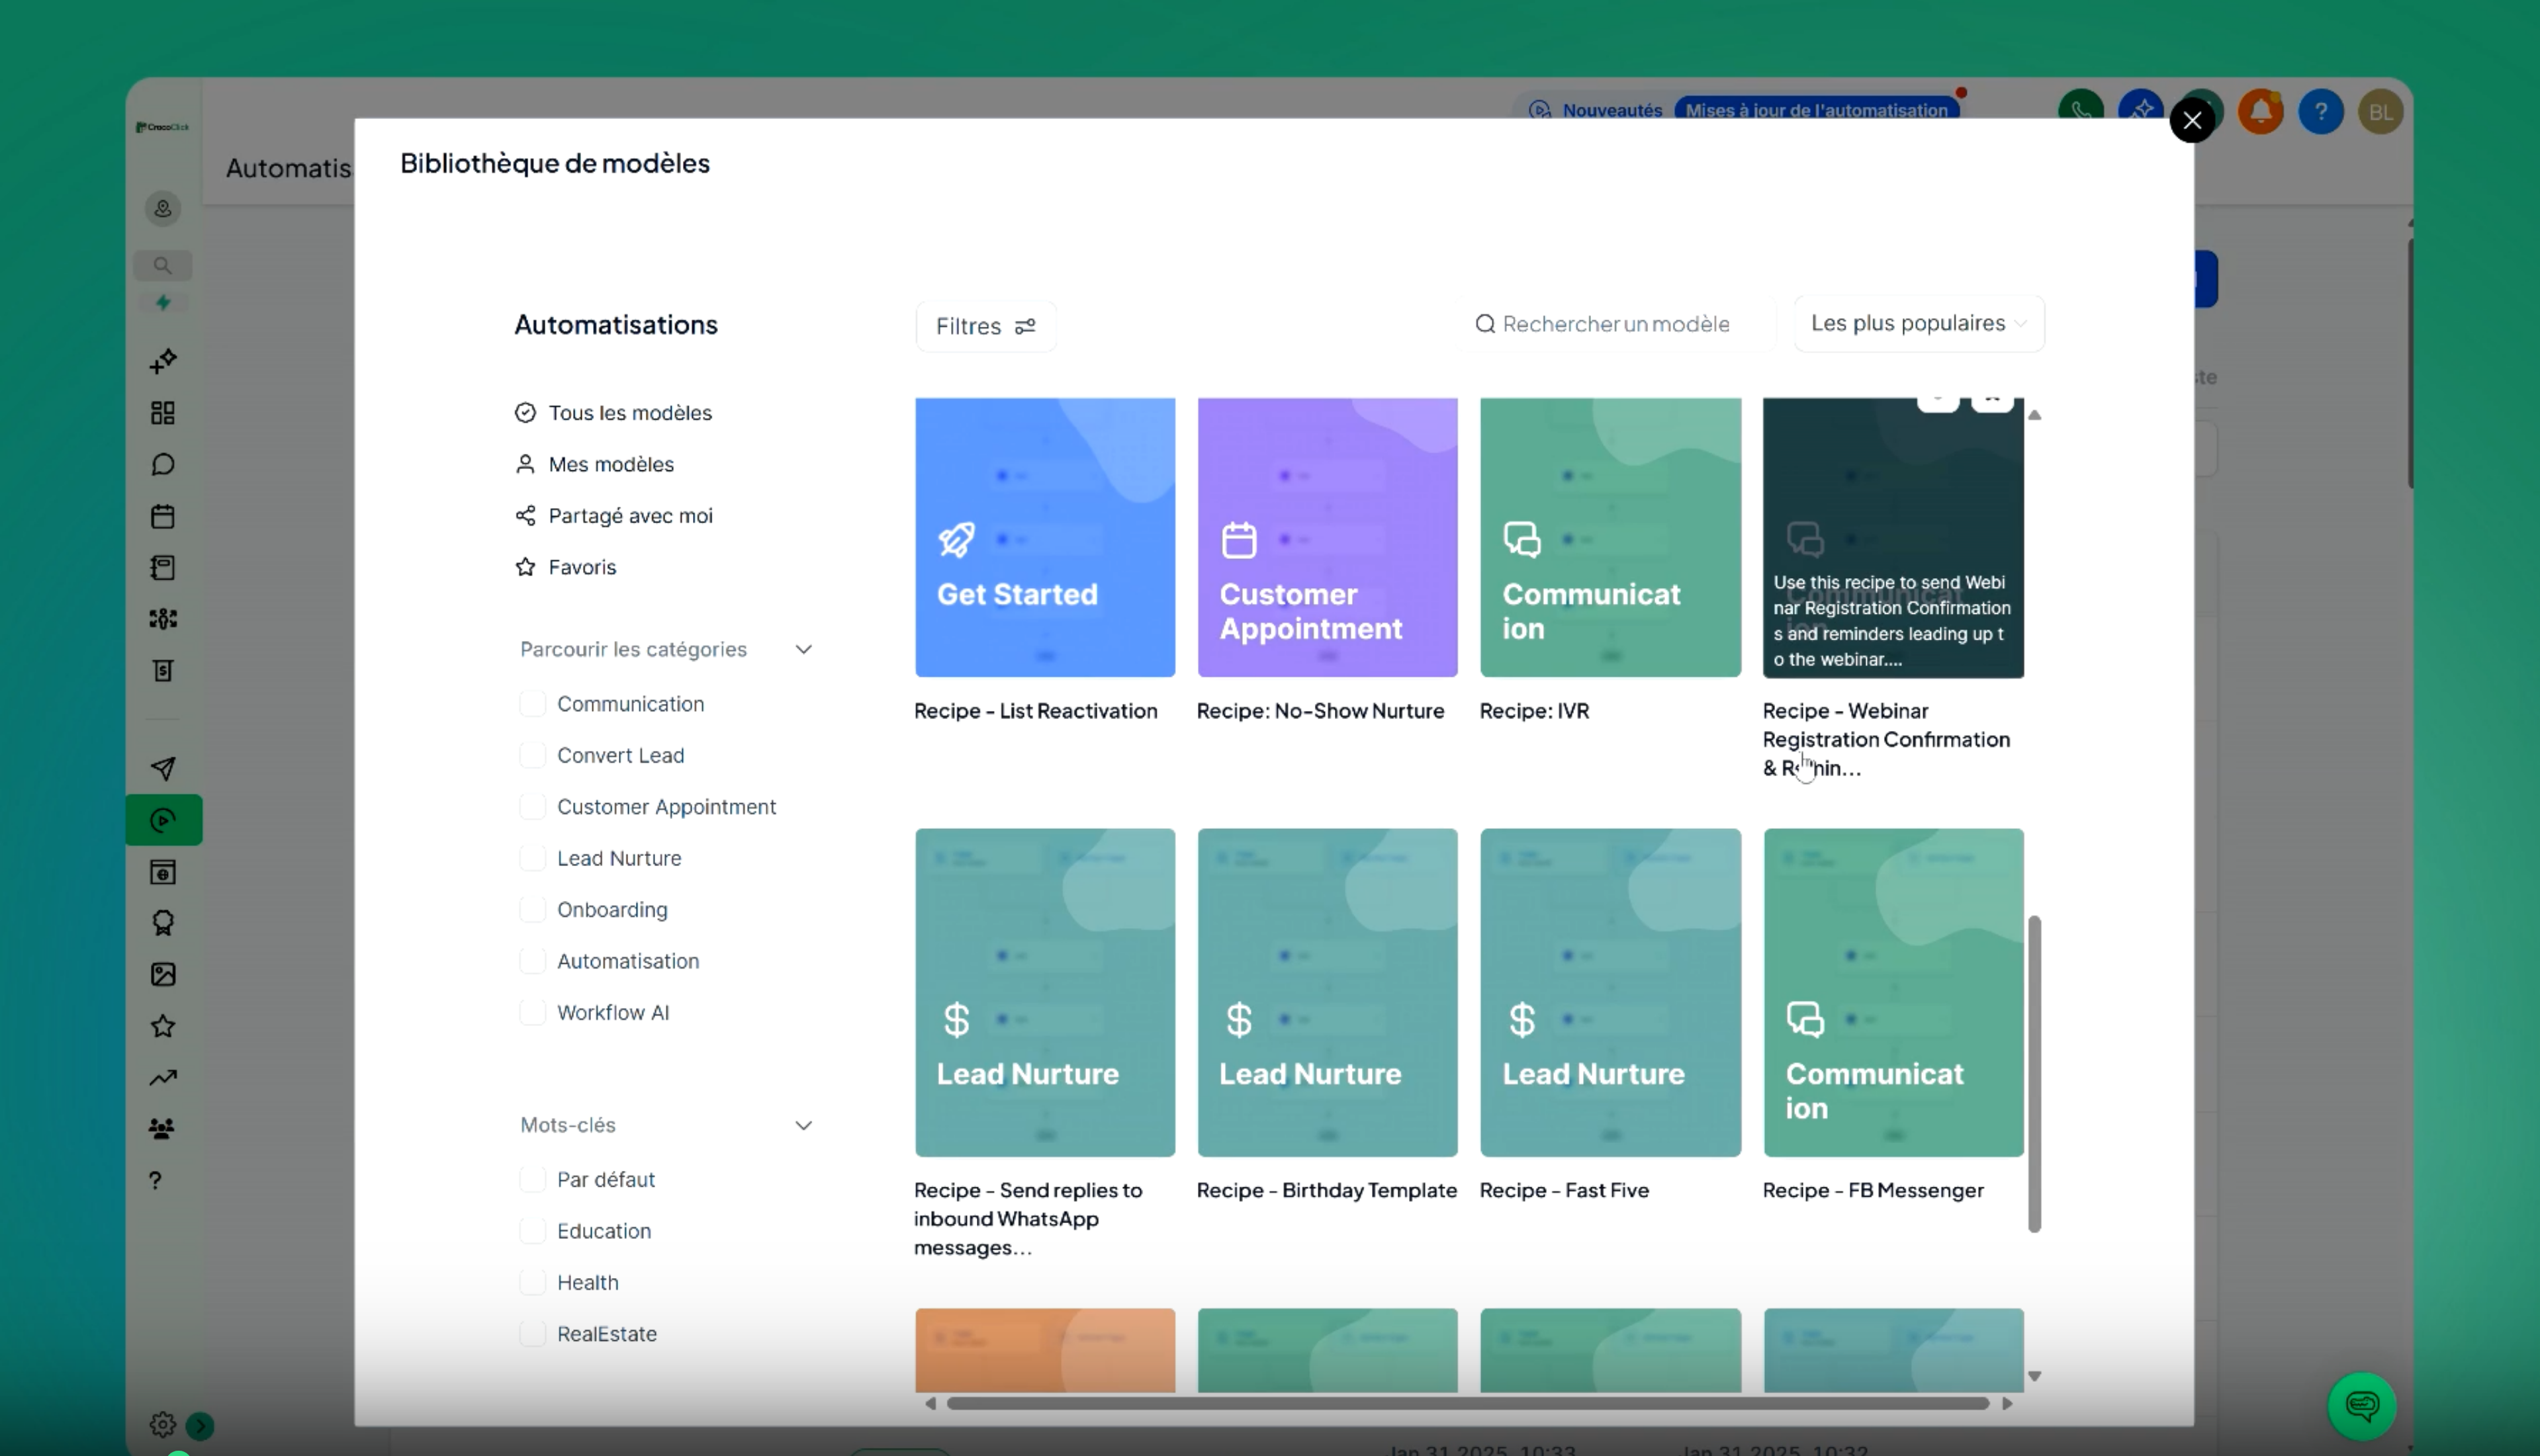The width and height of the screenshot is (2540, 1456).
Task: Open the BL user avatar menu
Action: (x=2381, y=111)
